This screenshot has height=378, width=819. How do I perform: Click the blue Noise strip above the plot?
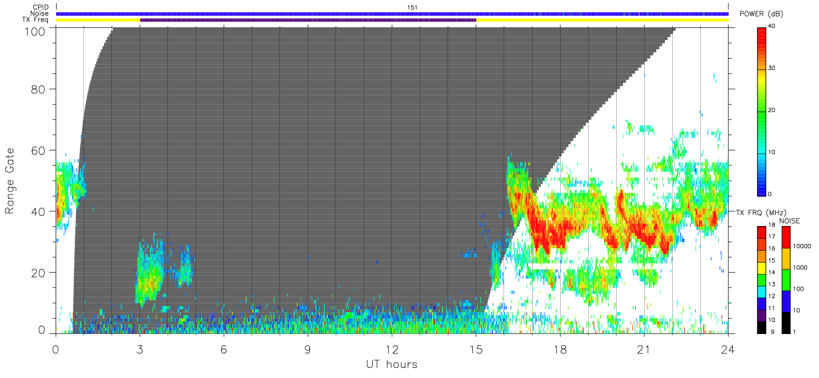pyautogui.click(x=392, y=13)
